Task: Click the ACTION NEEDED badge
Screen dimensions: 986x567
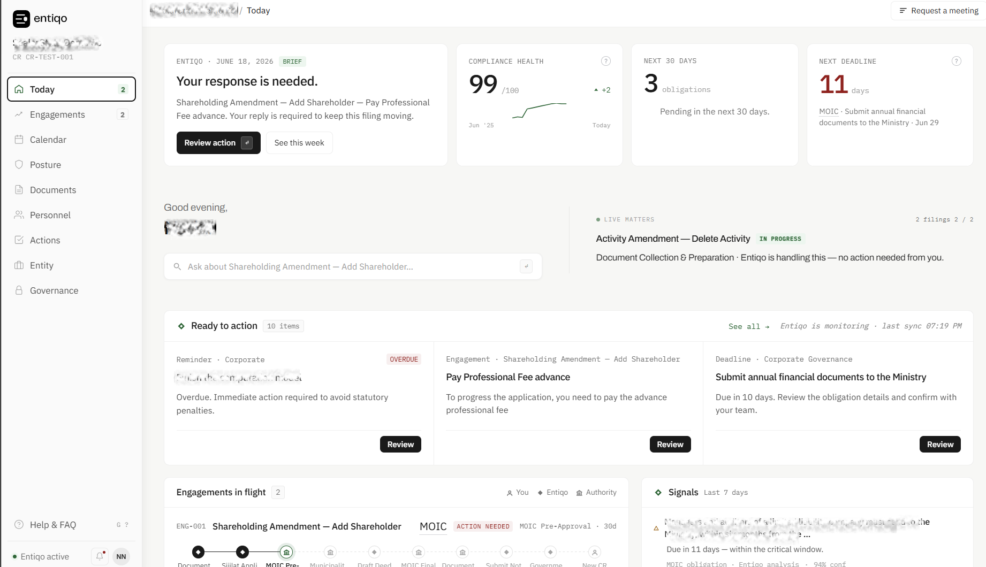Action: point(483,526)
